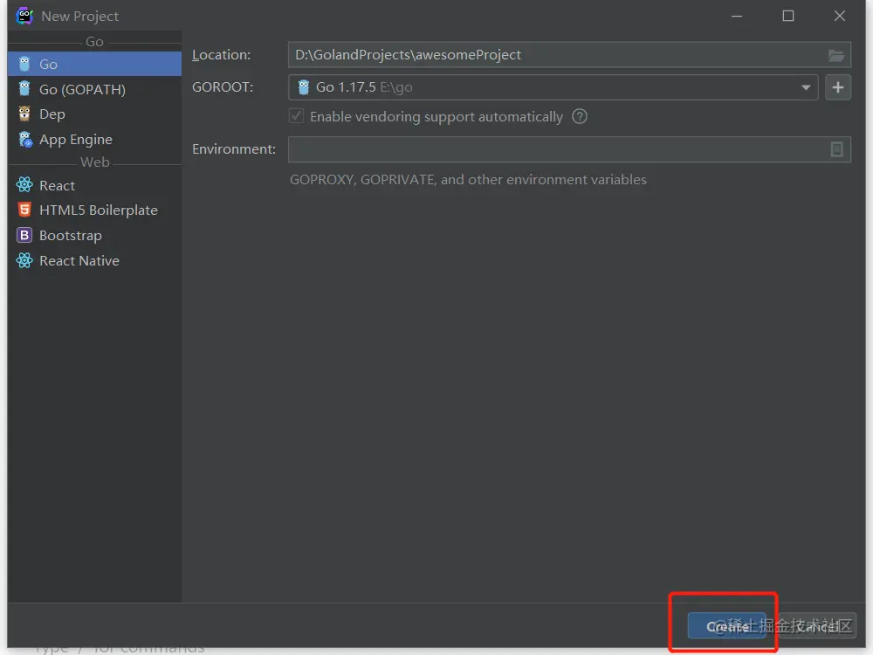Open environment variables editor icon
This screenshot has width=873, height=655.
[x=837, y=149]
